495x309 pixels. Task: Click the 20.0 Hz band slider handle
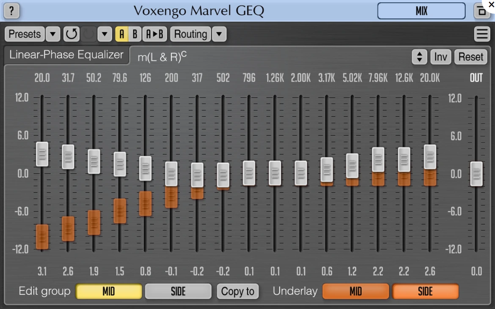pos(42,154)
